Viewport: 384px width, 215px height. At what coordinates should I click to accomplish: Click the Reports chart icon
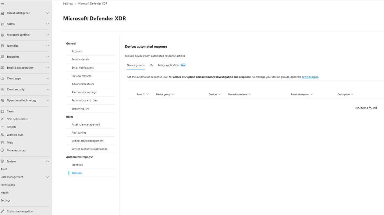[x=2, y=127]
